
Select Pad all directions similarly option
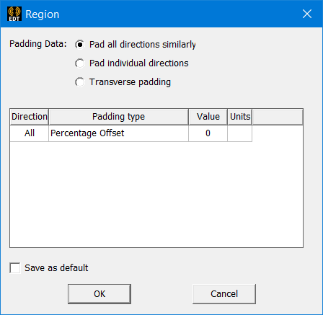[80, 45]
